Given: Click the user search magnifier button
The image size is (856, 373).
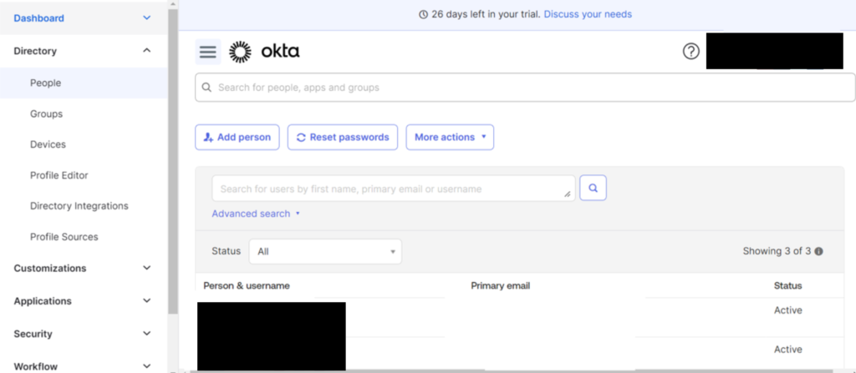Looking at the screenshot, I should tap(593, 189).
